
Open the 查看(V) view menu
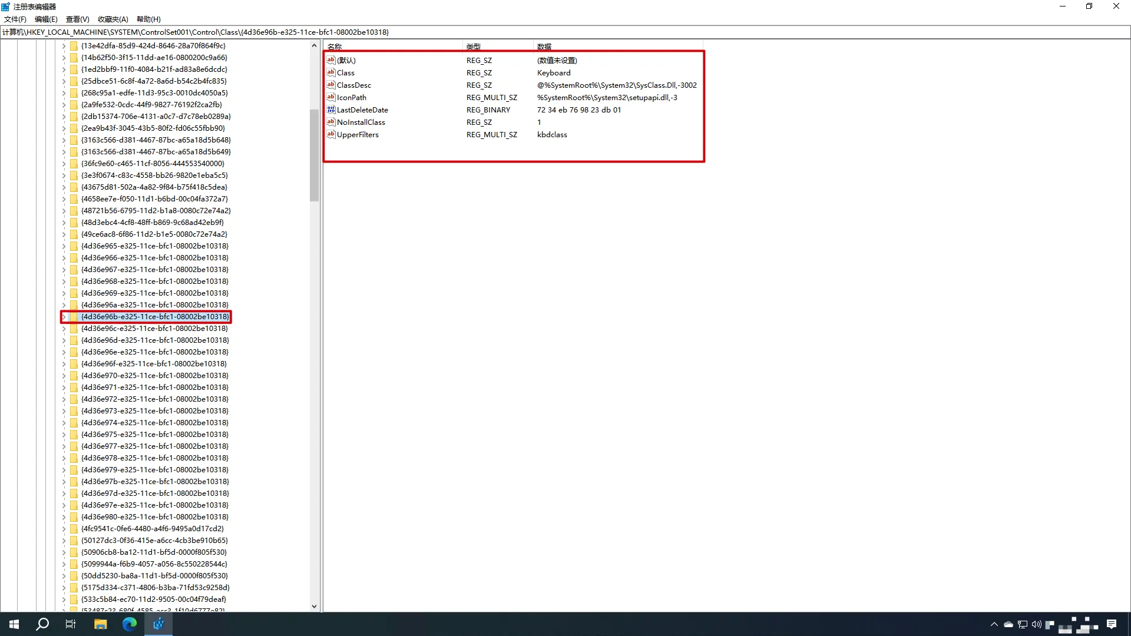[x=77, y=19]
